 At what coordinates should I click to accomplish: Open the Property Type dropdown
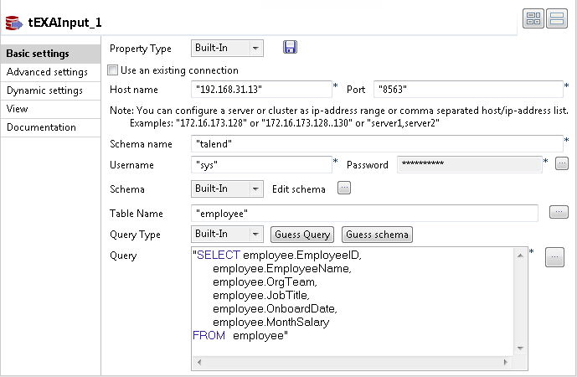click(x=227, y=49)
